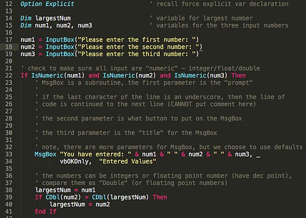306x218 pixels.
Task: Click the largestNum variable on the Dim line
Action: click(53, 18)
